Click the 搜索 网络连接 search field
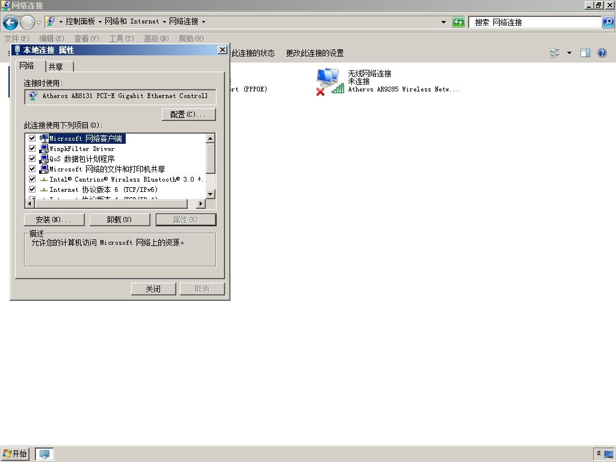Screen dimensions: 616x462 535,22
